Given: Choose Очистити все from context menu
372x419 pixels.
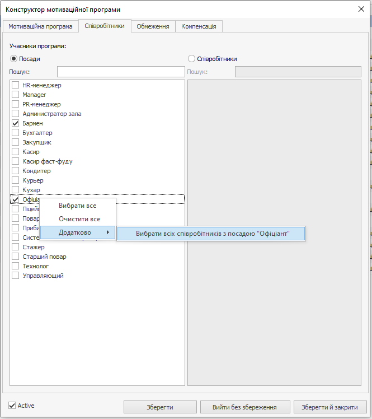Looking at the screenshot, I should 79,219.
